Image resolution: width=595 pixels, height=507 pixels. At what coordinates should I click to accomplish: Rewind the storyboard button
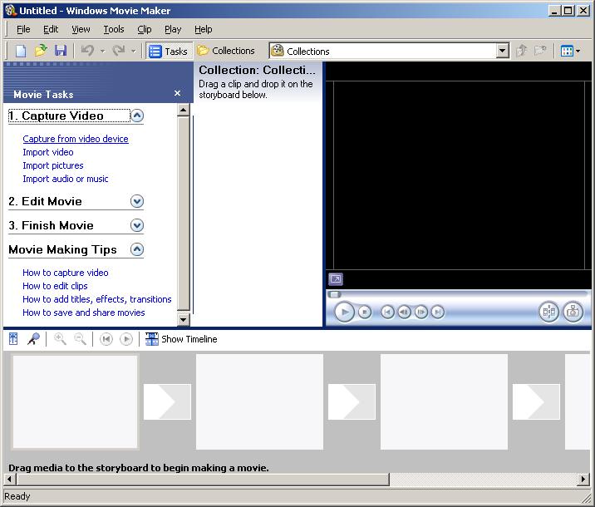(x=106, y=339)
